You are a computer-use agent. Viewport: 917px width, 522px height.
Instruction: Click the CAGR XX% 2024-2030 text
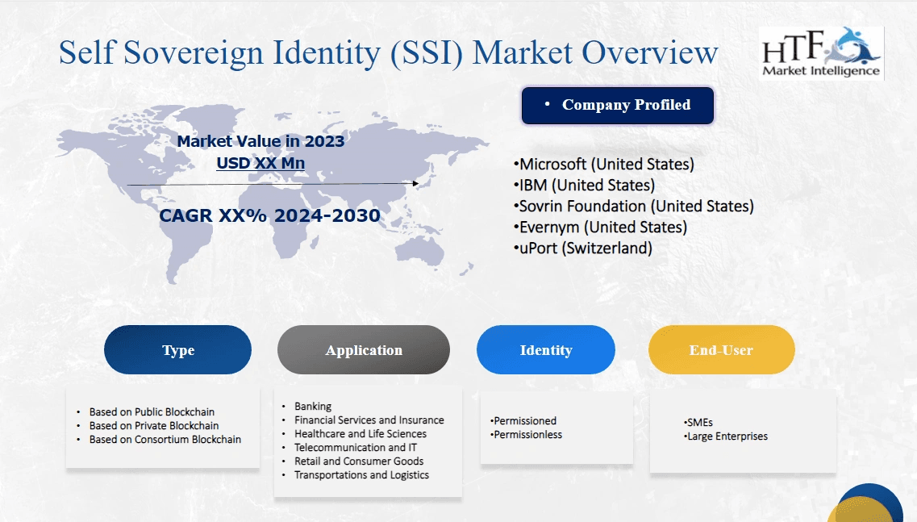(269, 215)
